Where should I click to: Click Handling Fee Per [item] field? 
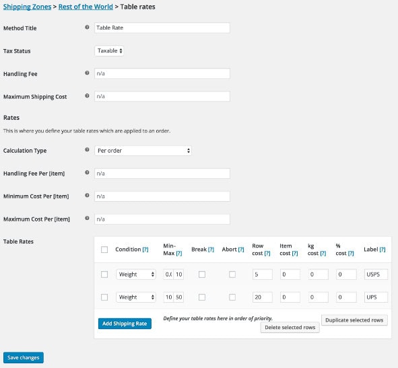(x=162, y=174)
